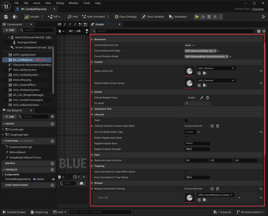Empty the Weapon Attachment Settings array
This screenshot has width=268, height=216.
pyautogui.click(x=218, y=189)
